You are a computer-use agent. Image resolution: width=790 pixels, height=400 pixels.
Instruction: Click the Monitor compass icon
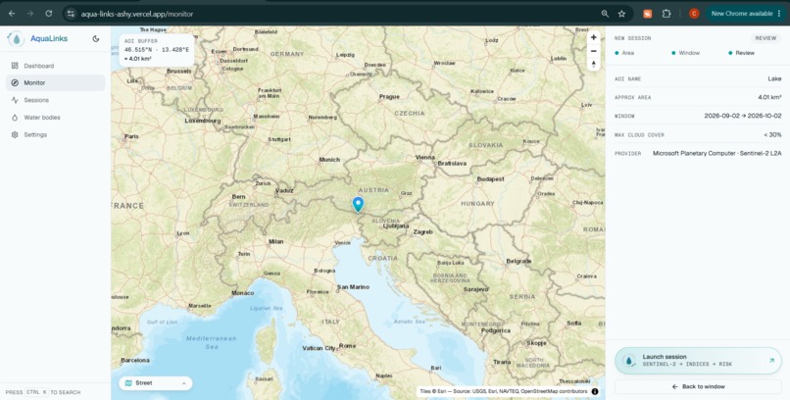tap(15, 82)
